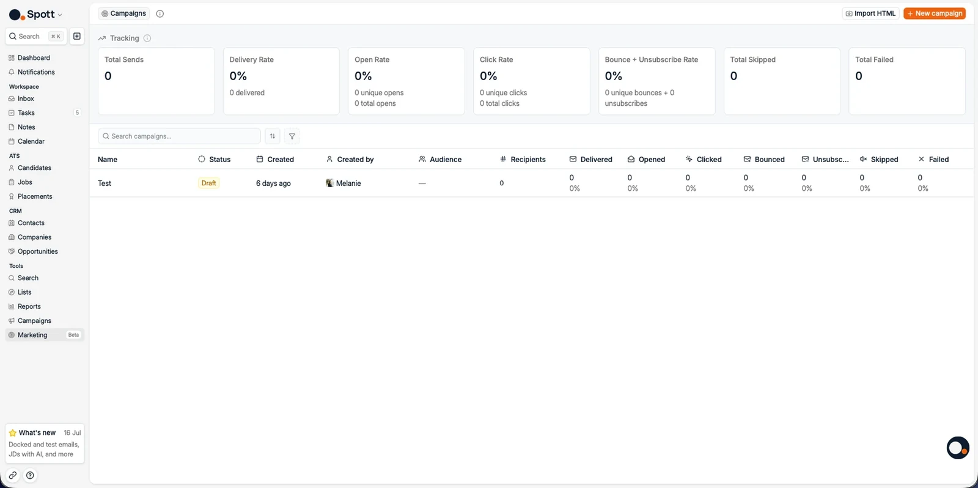This screenshot has height=488, width=978.
Task: Click the Recipients column header
Action: pyautogui.click(x=523, y=160)
